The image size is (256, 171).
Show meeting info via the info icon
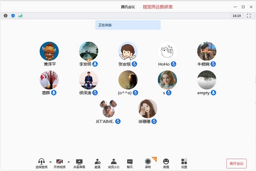(x=6, y=15)
